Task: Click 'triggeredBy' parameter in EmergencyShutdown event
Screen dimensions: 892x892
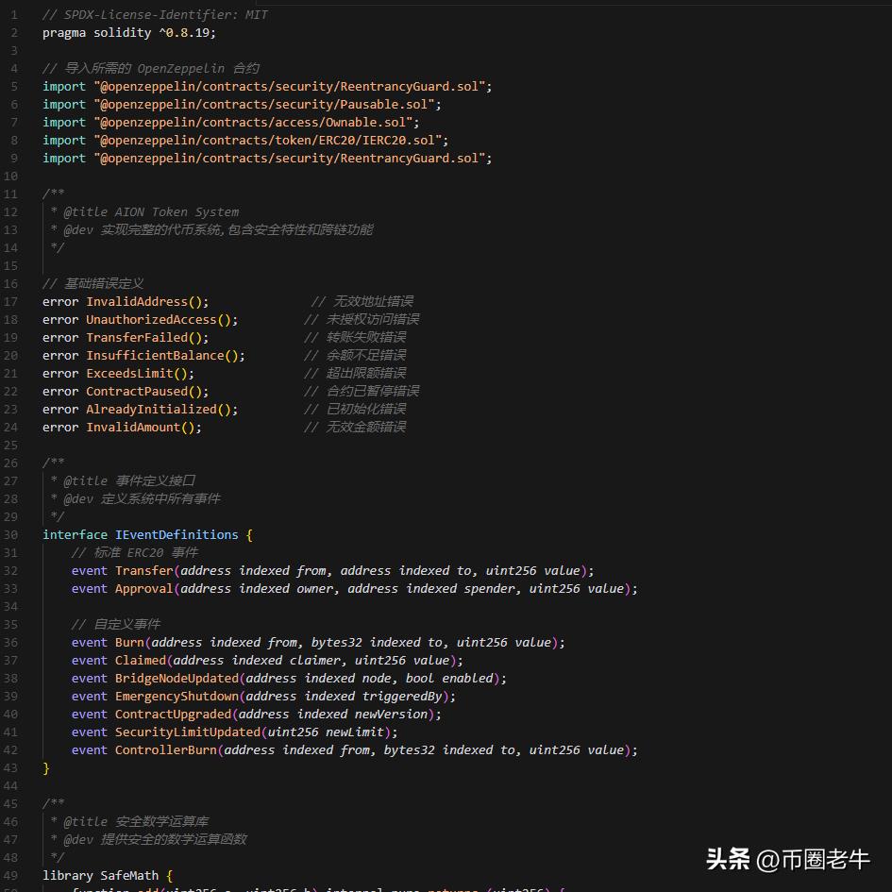Action: (402, 697)
